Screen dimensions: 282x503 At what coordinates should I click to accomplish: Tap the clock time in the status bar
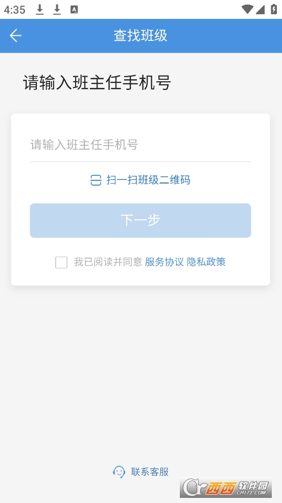14,10
